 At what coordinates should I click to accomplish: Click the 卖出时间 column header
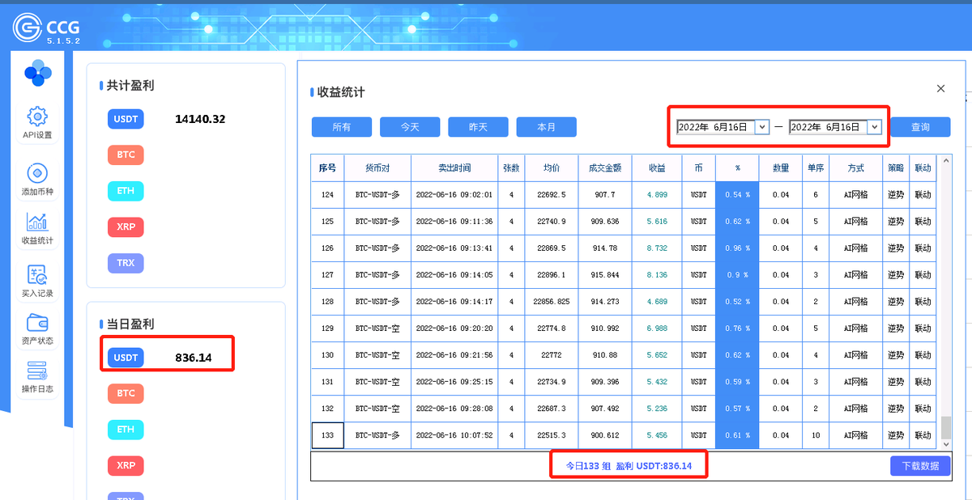pos(454,168)
